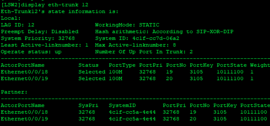This screenshot has width=270, height=126.
Task: Click Ethernet0/0/18 in the Local table
Action: point(25,72)
